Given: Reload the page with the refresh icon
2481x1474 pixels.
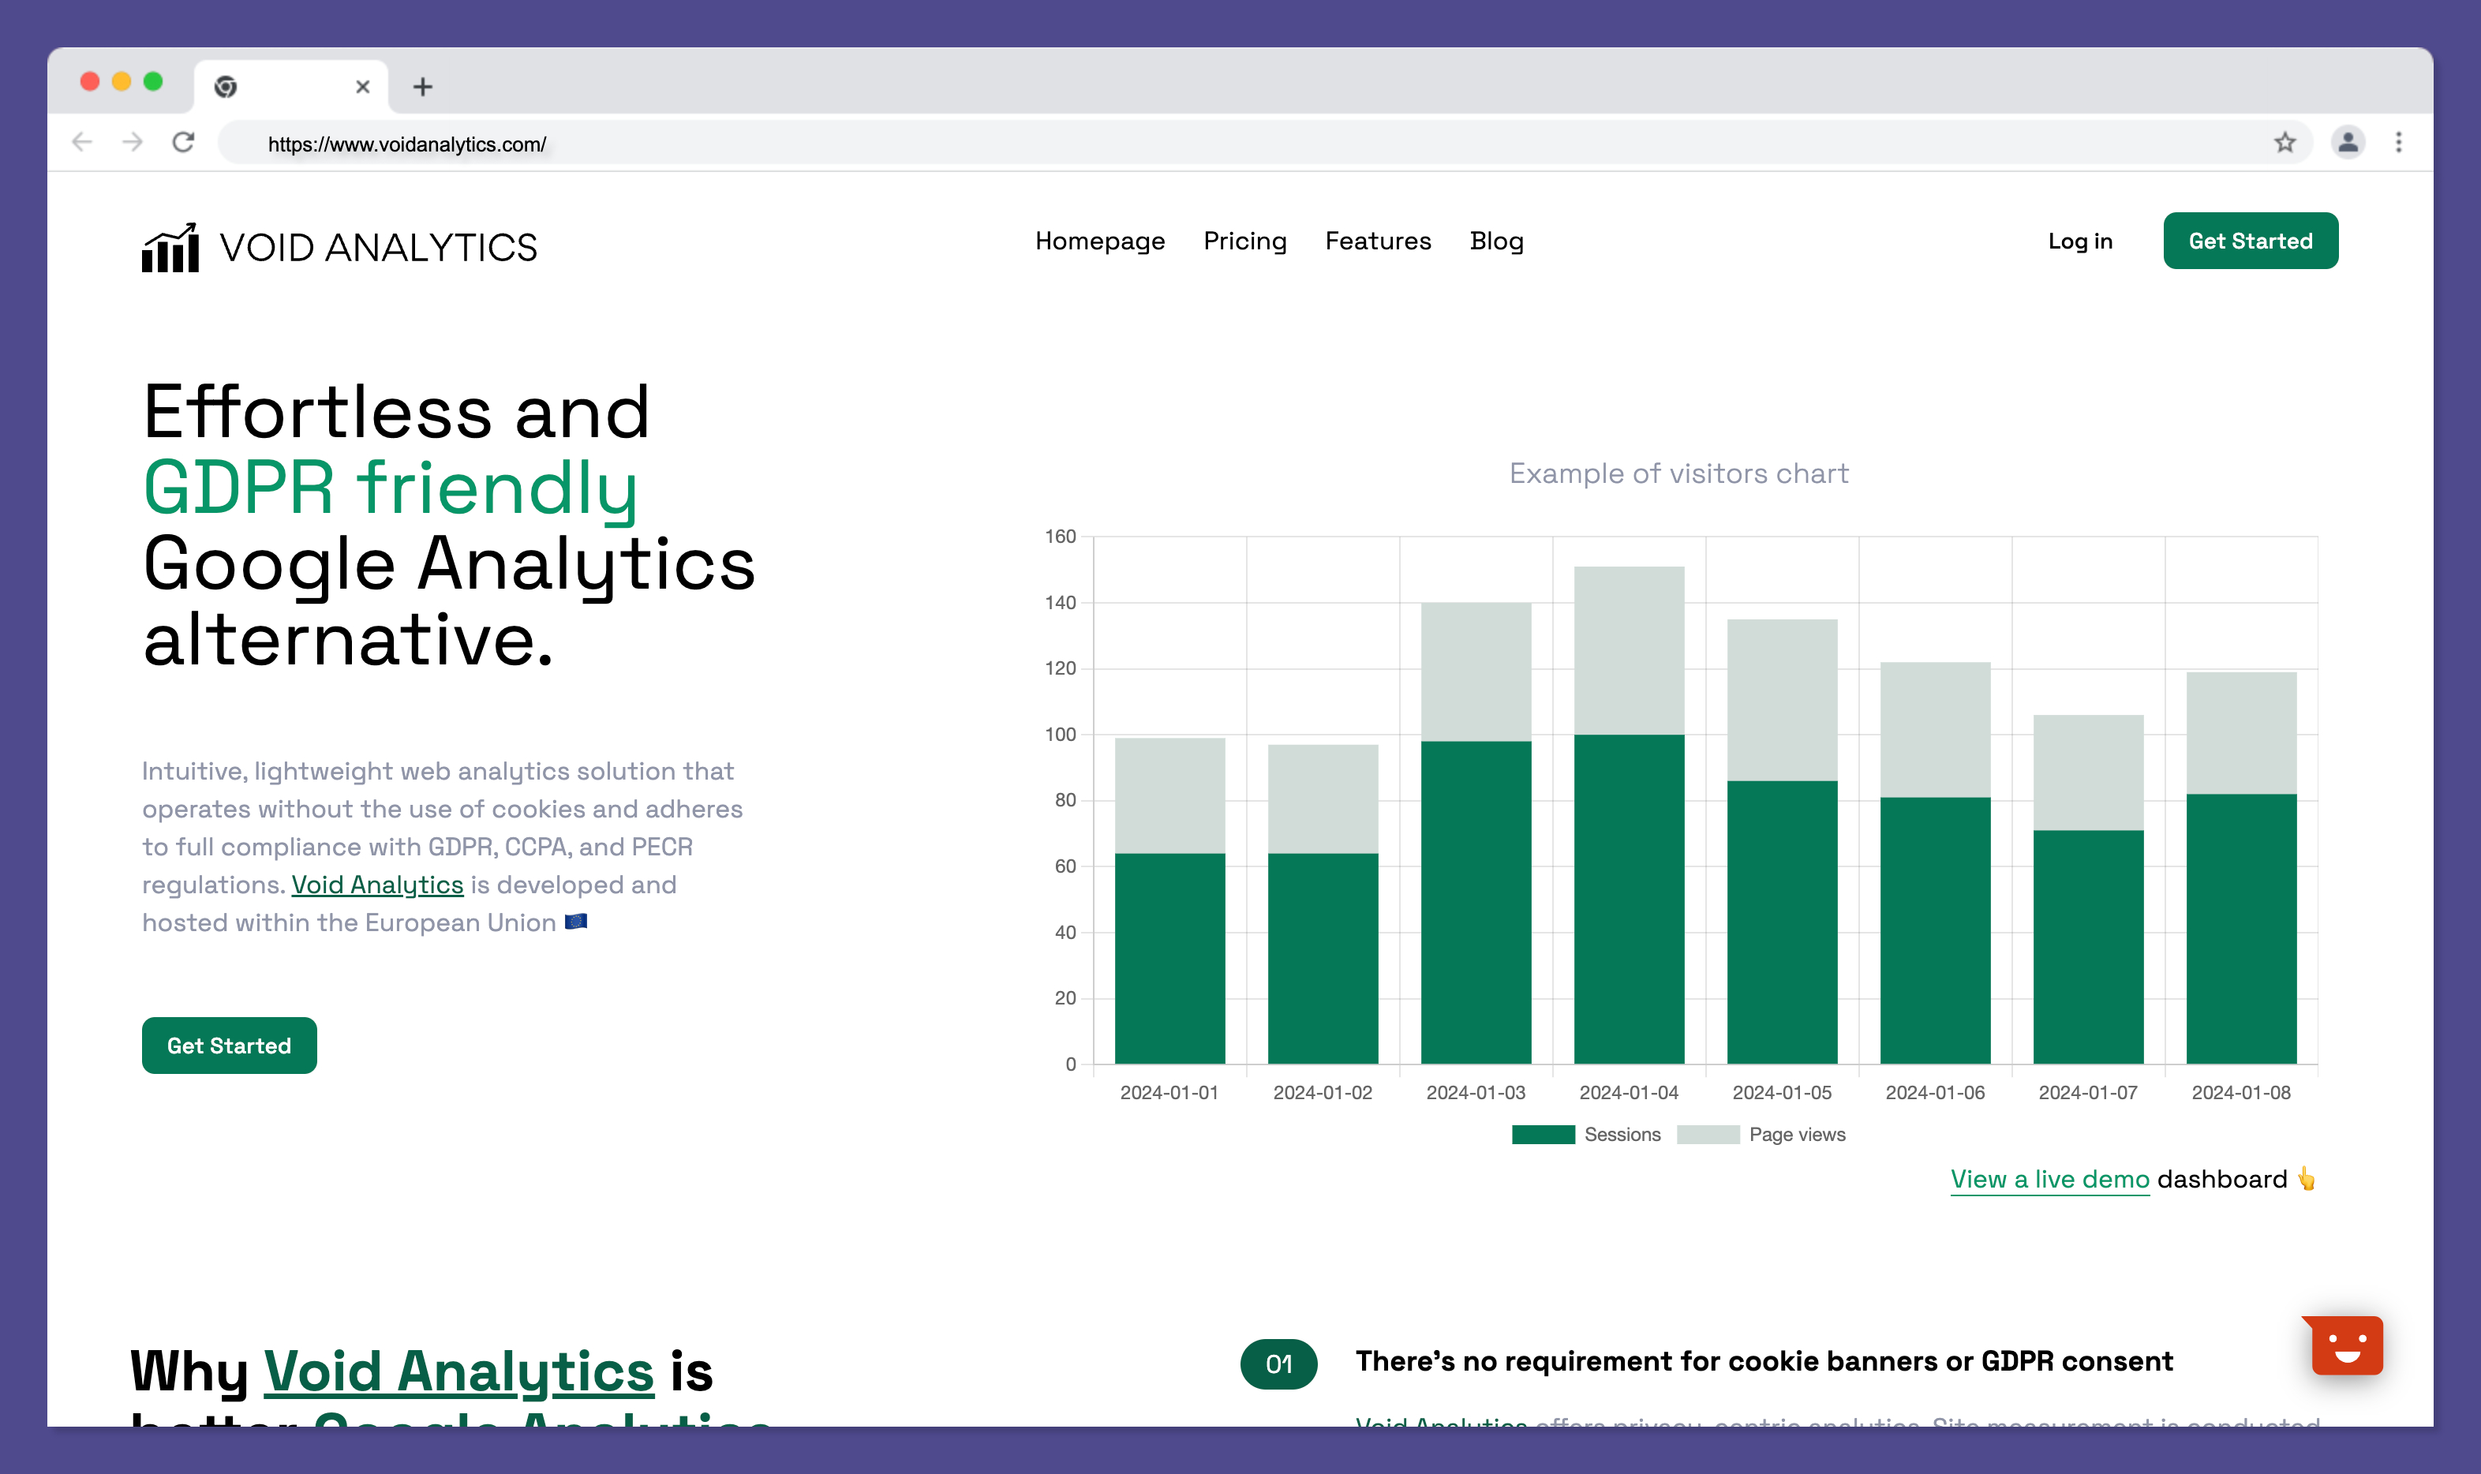Looking at the screenshot, I should click(x=183, y=142).
